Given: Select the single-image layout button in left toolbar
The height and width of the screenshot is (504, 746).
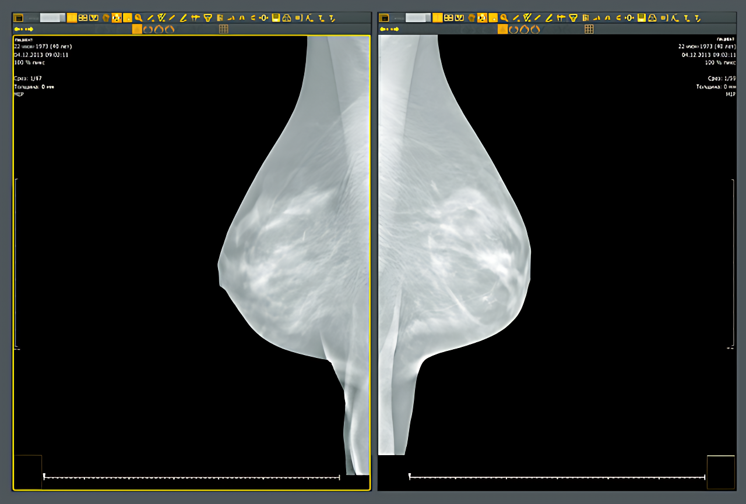Looking at the screenshot, I should [x=72, y=18].
